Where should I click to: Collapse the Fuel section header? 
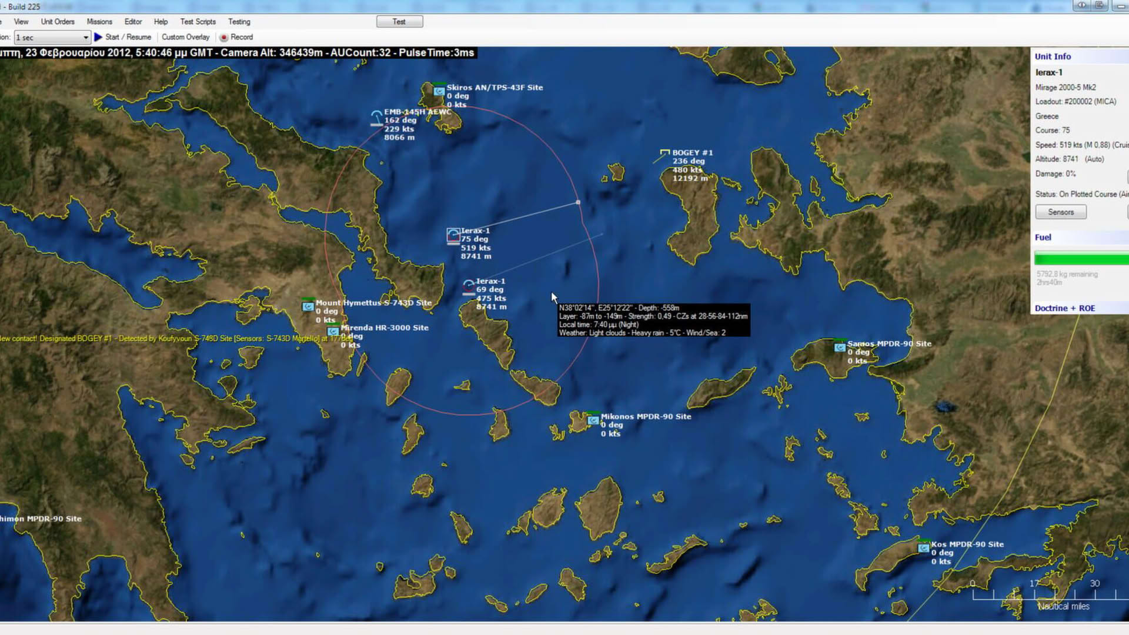pos(1043,238)
